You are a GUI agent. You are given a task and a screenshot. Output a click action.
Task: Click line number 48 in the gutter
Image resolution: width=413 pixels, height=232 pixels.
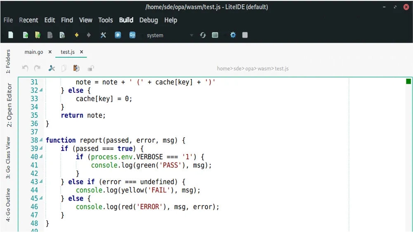tap(34, 223)
